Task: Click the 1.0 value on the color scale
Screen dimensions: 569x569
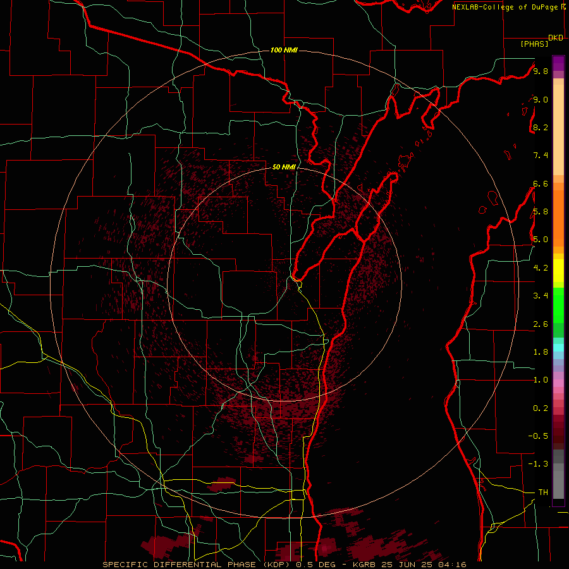Action: (541, 380)
